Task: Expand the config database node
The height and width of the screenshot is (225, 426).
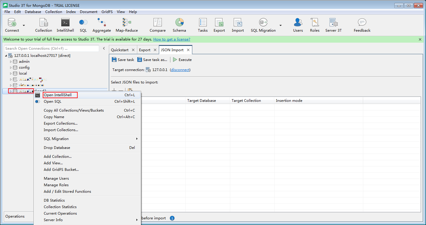Action: click(11, 67)
